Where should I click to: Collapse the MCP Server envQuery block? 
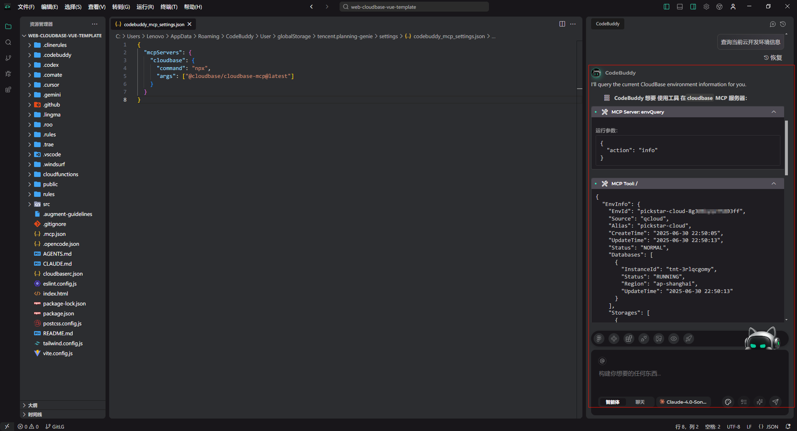774,112
